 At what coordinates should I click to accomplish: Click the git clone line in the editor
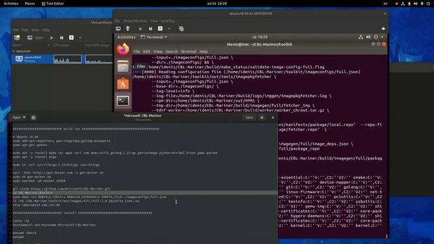coord(62,188)
